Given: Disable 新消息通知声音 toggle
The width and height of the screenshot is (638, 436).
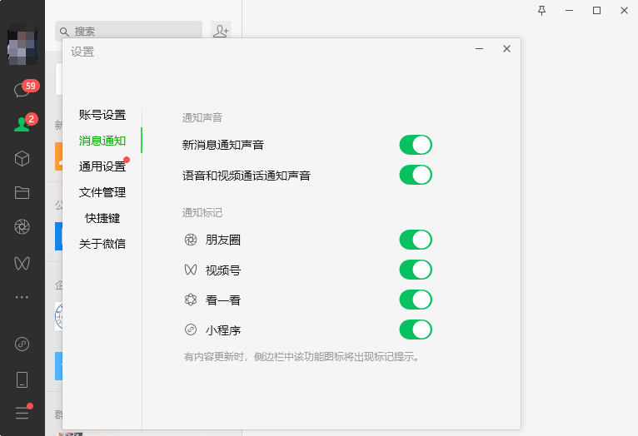Looking at the screenshot, I should (416, 145).
